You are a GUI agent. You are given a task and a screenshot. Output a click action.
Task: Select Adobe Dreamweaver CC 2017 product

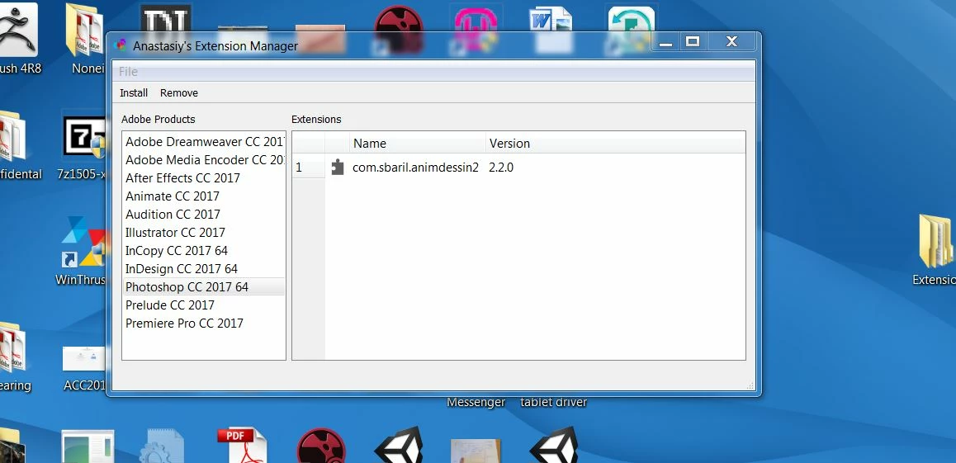tap(204, 142)
